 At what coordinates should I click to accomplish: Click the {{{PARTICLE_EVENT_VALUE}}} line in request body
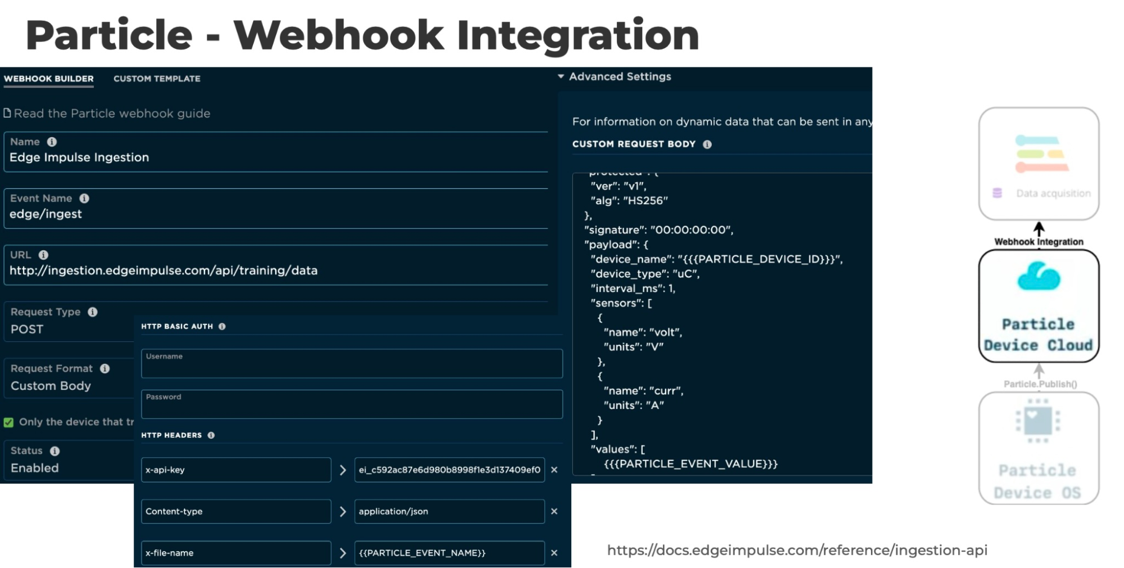pyautogui.click(x=690, y=464)
